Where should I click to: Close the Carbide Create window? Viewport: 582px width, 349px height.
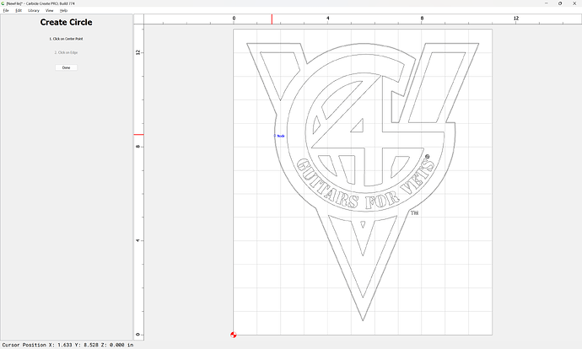tap(574, 3)
